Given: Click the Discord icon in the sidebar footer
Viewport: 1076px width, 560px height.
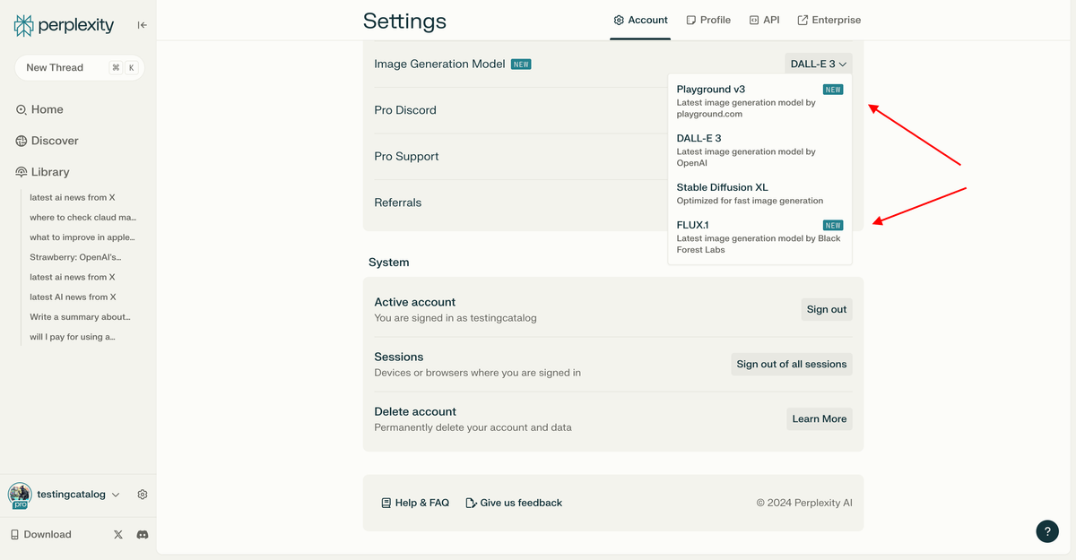Looking at the screenshot, I should tap(142, 534).
